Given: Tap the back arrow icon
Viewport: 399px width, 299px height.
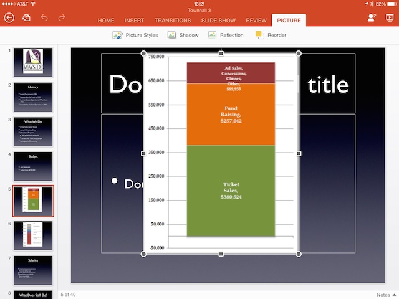Looking at the screenshot, I should [x=9, y=18].
